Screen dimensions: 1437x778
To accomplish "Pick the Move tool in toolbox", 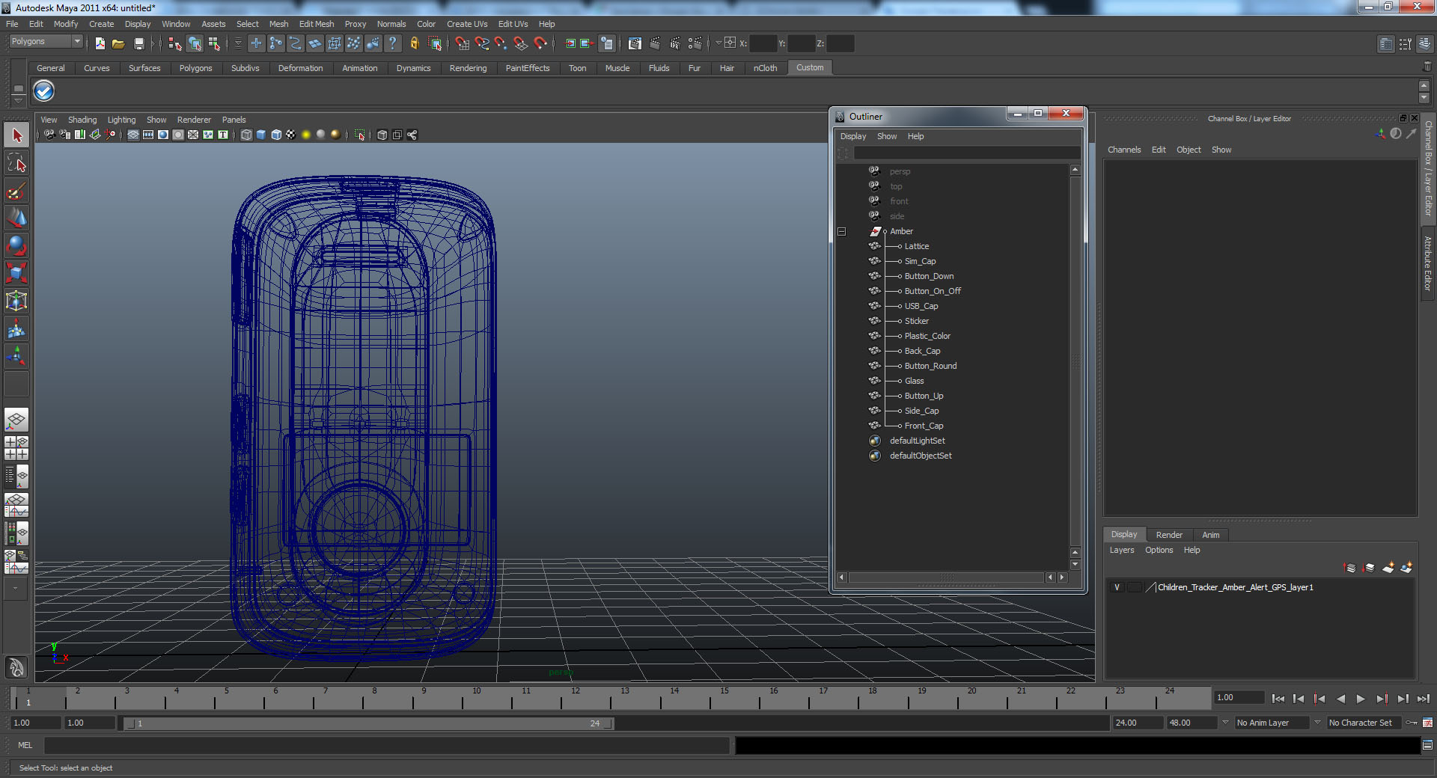I will [x=16, y=218].
